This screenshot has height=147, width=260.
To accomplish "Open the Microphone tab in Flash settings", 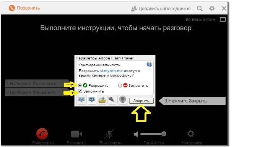I will coord(112,100).
